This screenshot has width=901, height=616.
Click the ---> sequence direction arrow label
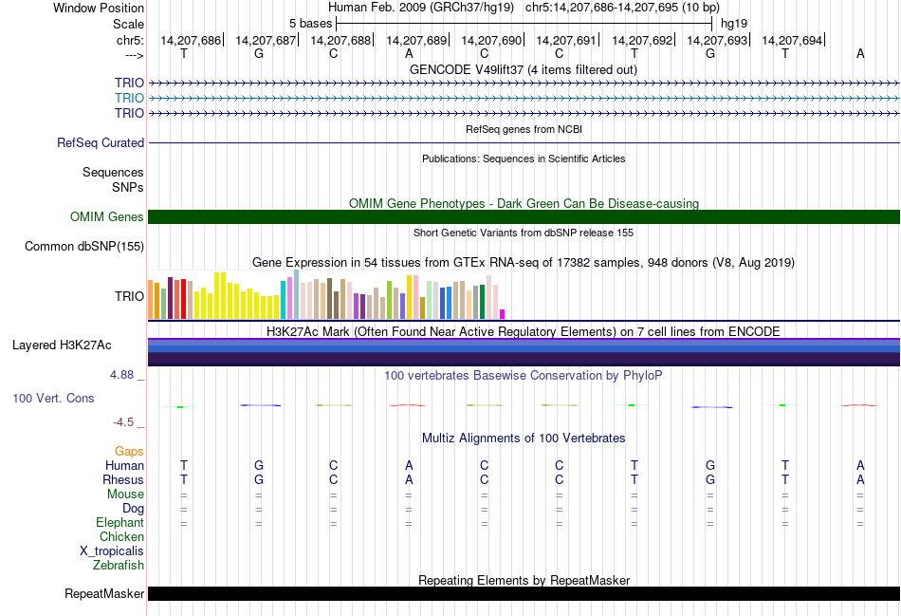click(x=135, y=55)
